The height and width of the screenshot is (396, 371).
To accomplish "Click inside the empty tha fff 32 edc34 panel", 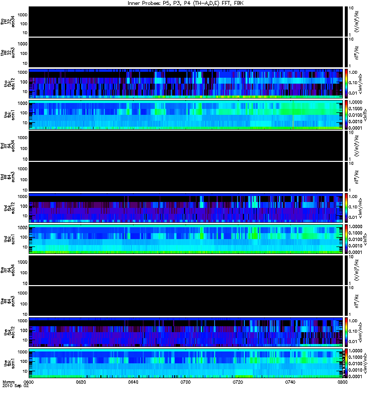I will (185, 21).
